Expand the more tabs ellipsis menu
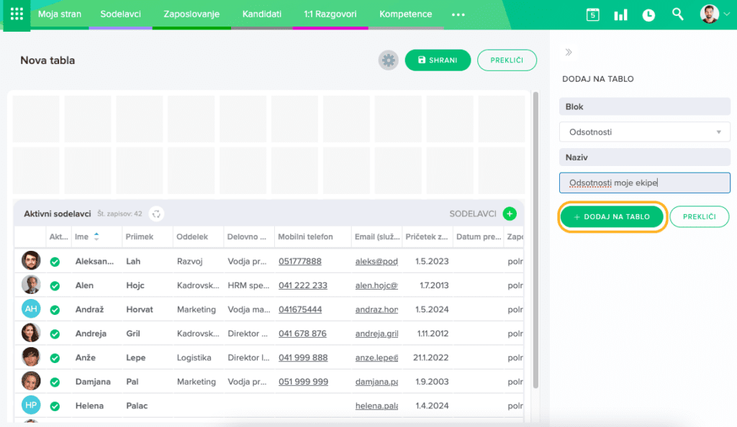This screenshot has width=737, height=427. pos(458,14)
